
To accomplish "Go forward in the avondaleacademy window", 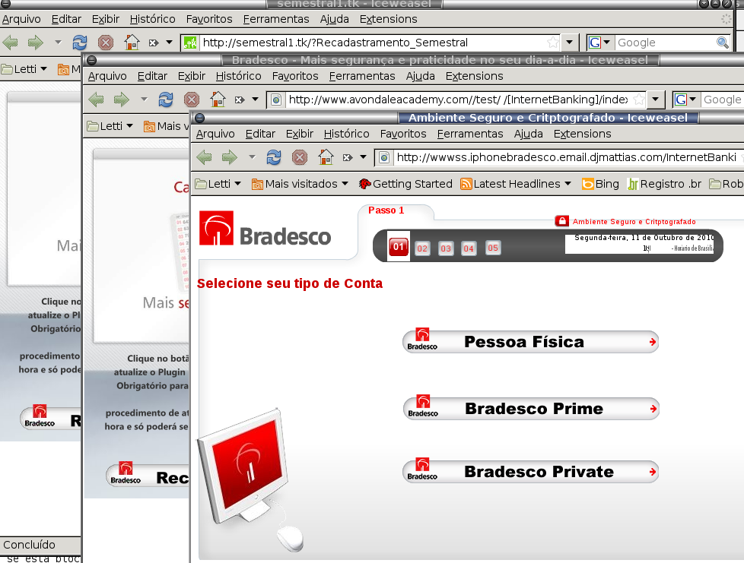I will [x=122, y=99].
